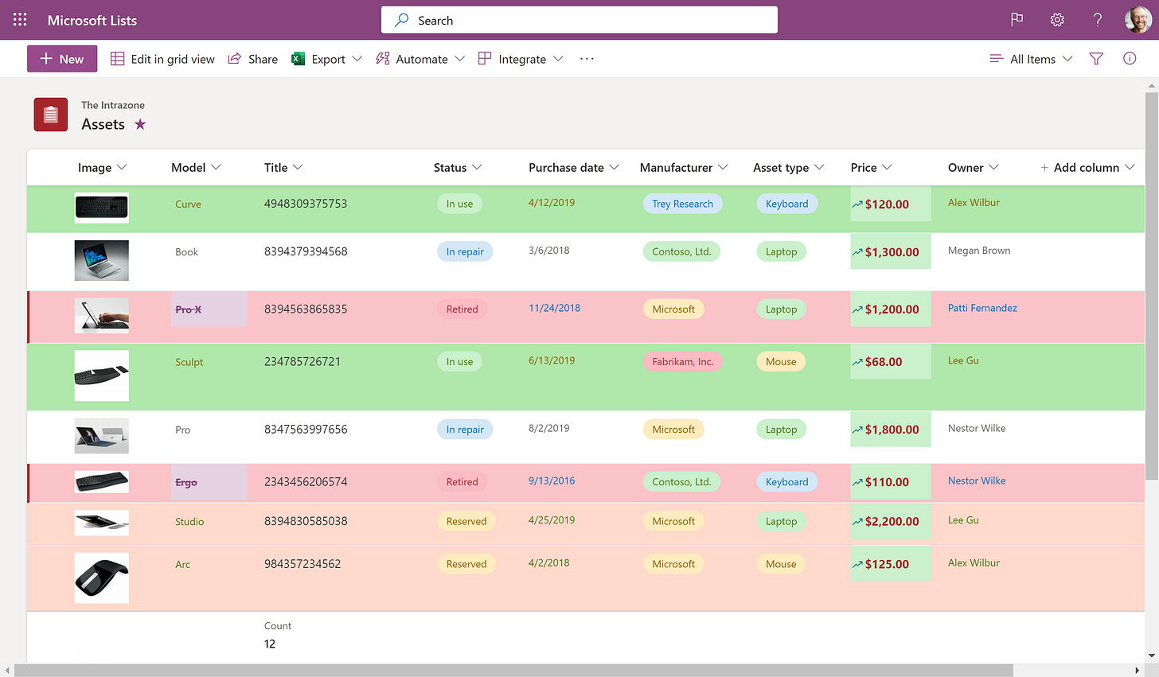This screenshot has width=1159, height=677.
Task: Click The Intrazone site name
Action: click(113, 105)
